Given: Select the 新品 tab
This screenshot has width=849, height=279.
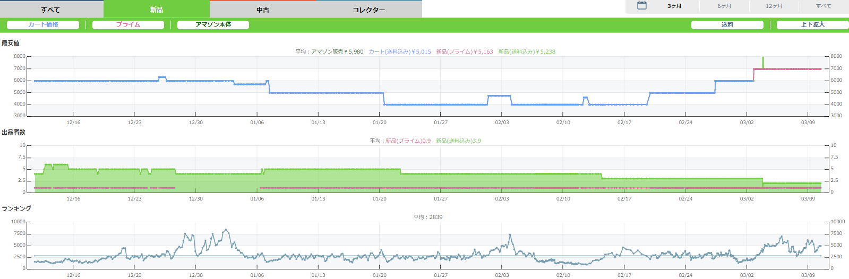Looking at the screenshot, I should pos(157,10).
